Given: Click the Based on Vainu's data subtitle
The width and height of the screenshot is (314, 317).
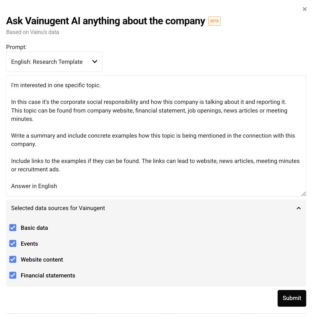Looking at the screenshot, I should click(x=33, y=32).
